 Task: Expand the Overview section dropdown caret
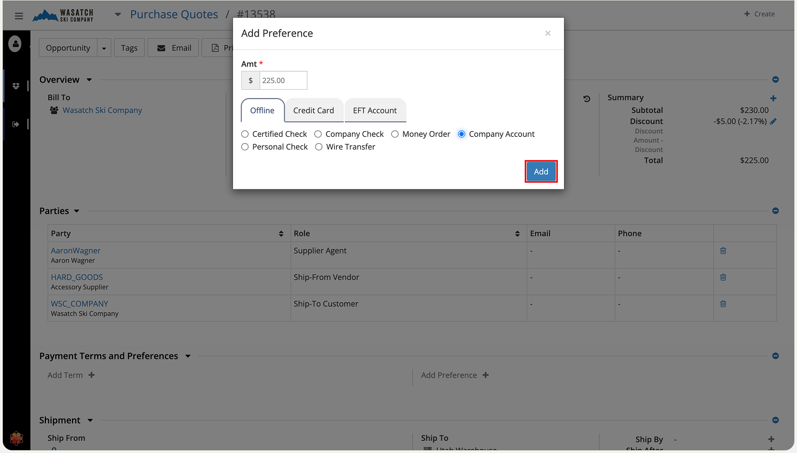[89, 80]
